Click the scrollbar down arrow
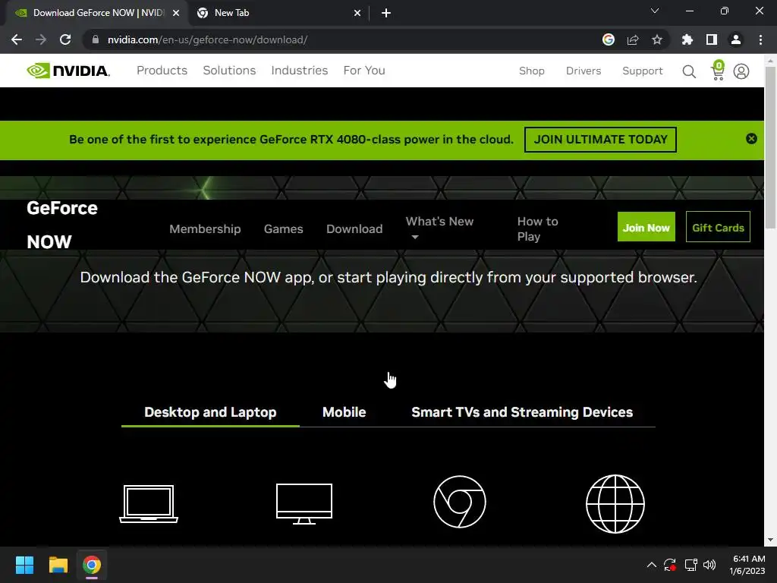This screenshot has height=583, width=777. pos(770,540)
